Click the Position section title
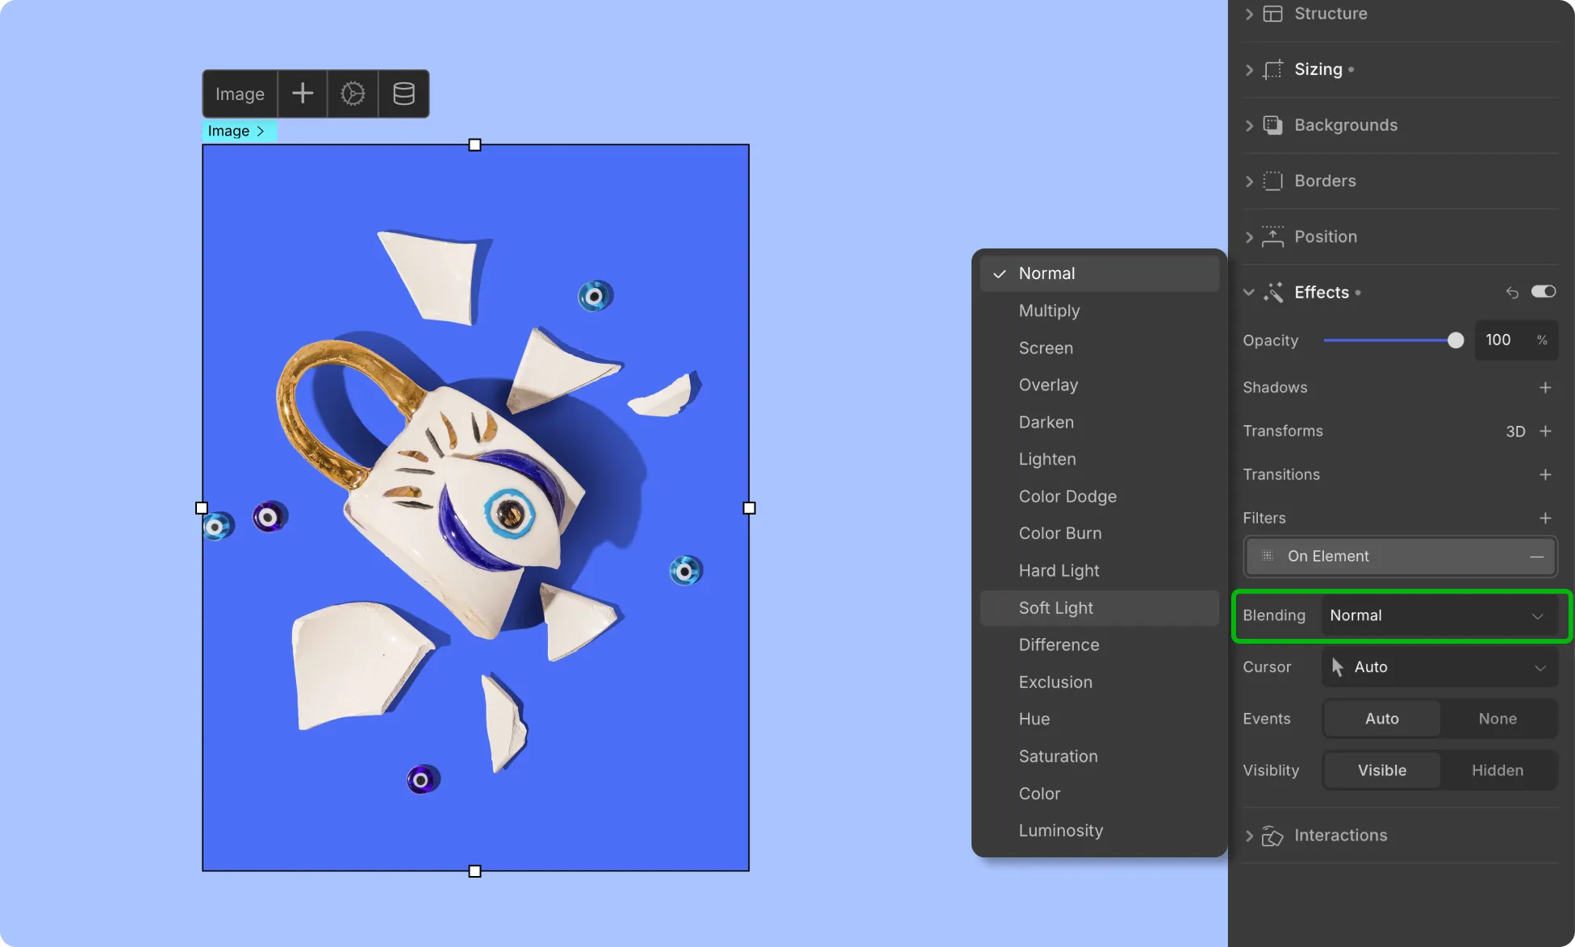This screenshot has width=1575, height=947. coord(1326,236)
